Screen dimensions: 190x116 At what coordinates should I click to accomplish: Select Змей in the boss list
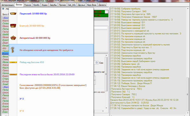pos(5,84)
